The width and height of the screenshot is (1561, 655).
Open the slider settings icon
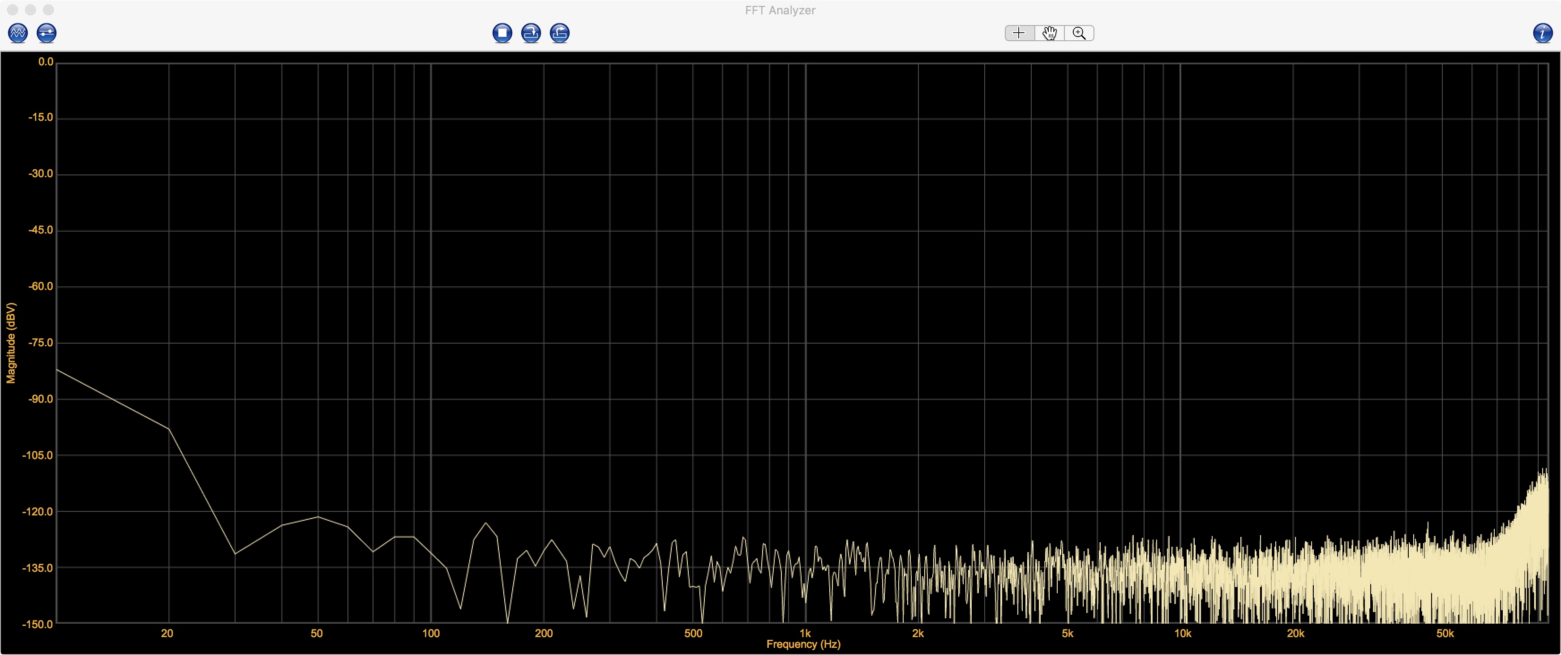point(47,33)
